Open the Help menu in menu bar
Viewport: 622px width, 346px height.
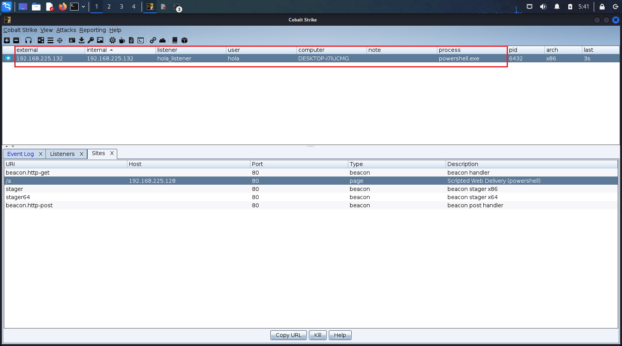coord(115,30)
